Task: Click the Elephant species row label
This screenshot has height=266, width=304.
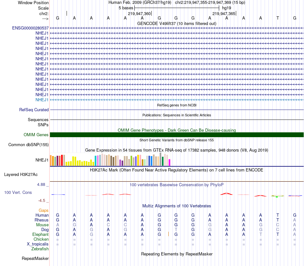Action: [x=40, y=234]
